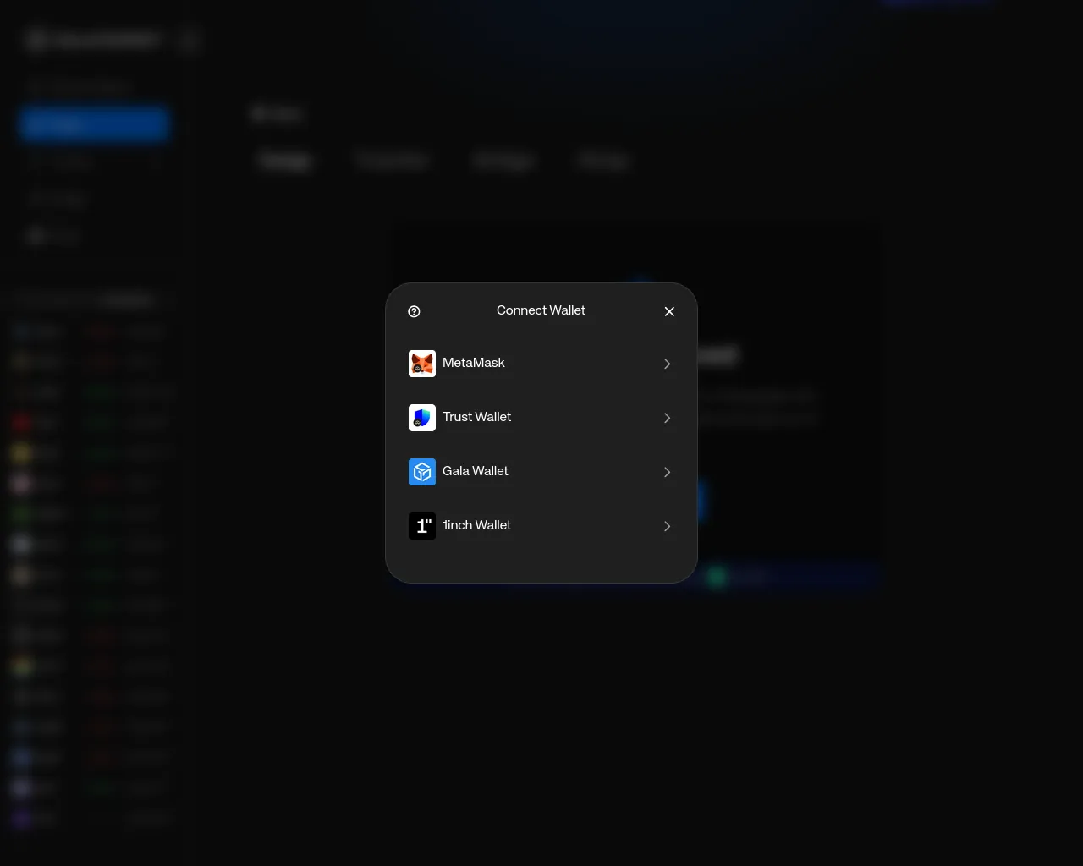This screenshot has width=1083, height=866.
Task: Click the Connect Wallet dialog title
Action: tap(541, 310)
